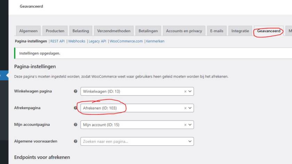The width and height of the screenshot is (292, 164).
Task: Clear the Mijn account (ID: 15) selection
Action: pos(185,125)
